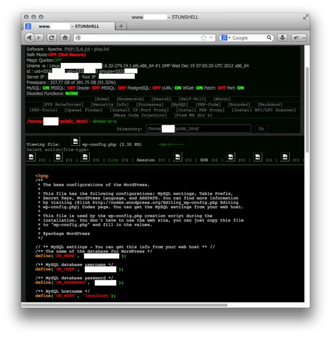Select the STUNSHELL browser tab
This screenshot has height=337, width=331.
(x=69, y=26)
